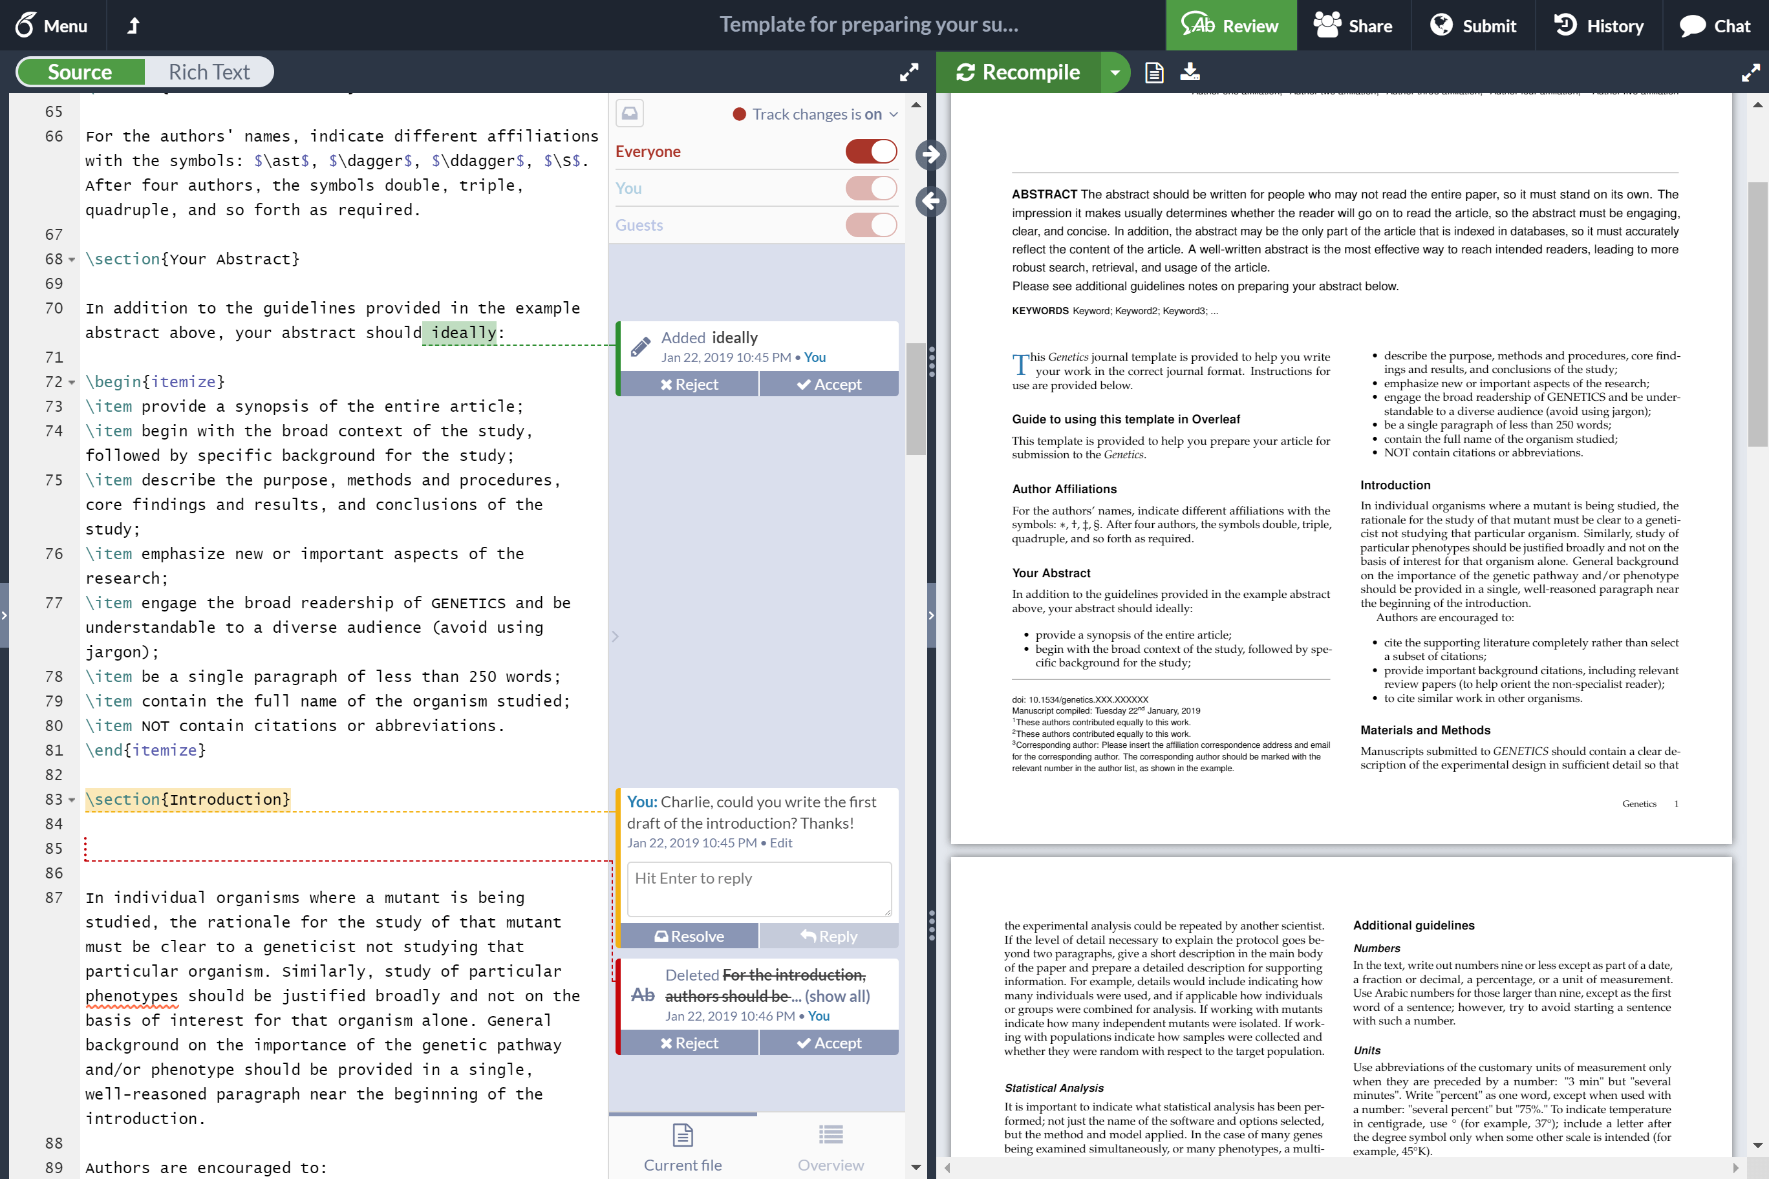Toggle the Everyone track changes switch
The height and width of the screenshot is (1179, 1769).
(x=872, y=150)
